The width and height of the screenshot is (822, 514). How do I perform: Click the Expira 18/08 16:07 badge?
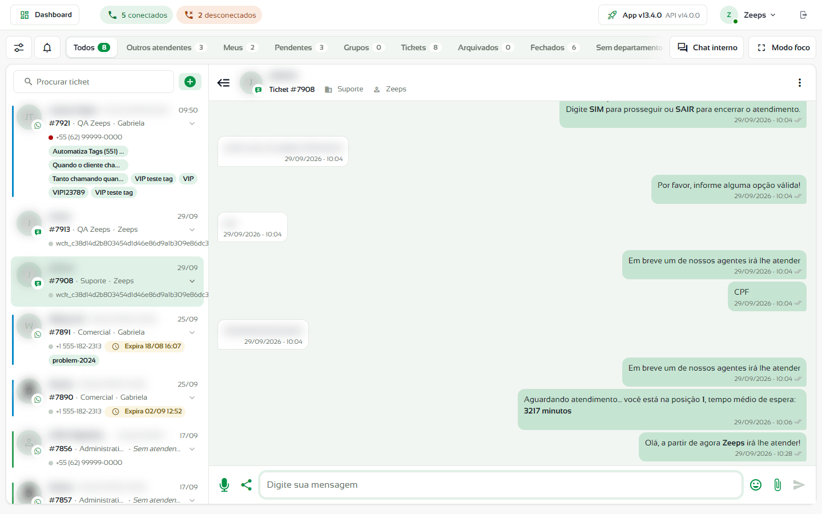[145, 346]
